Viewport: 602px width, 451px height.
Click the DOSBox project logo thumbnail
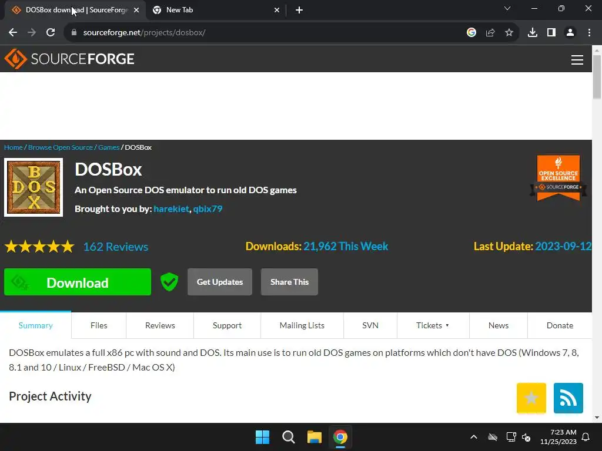pos(34,187)
